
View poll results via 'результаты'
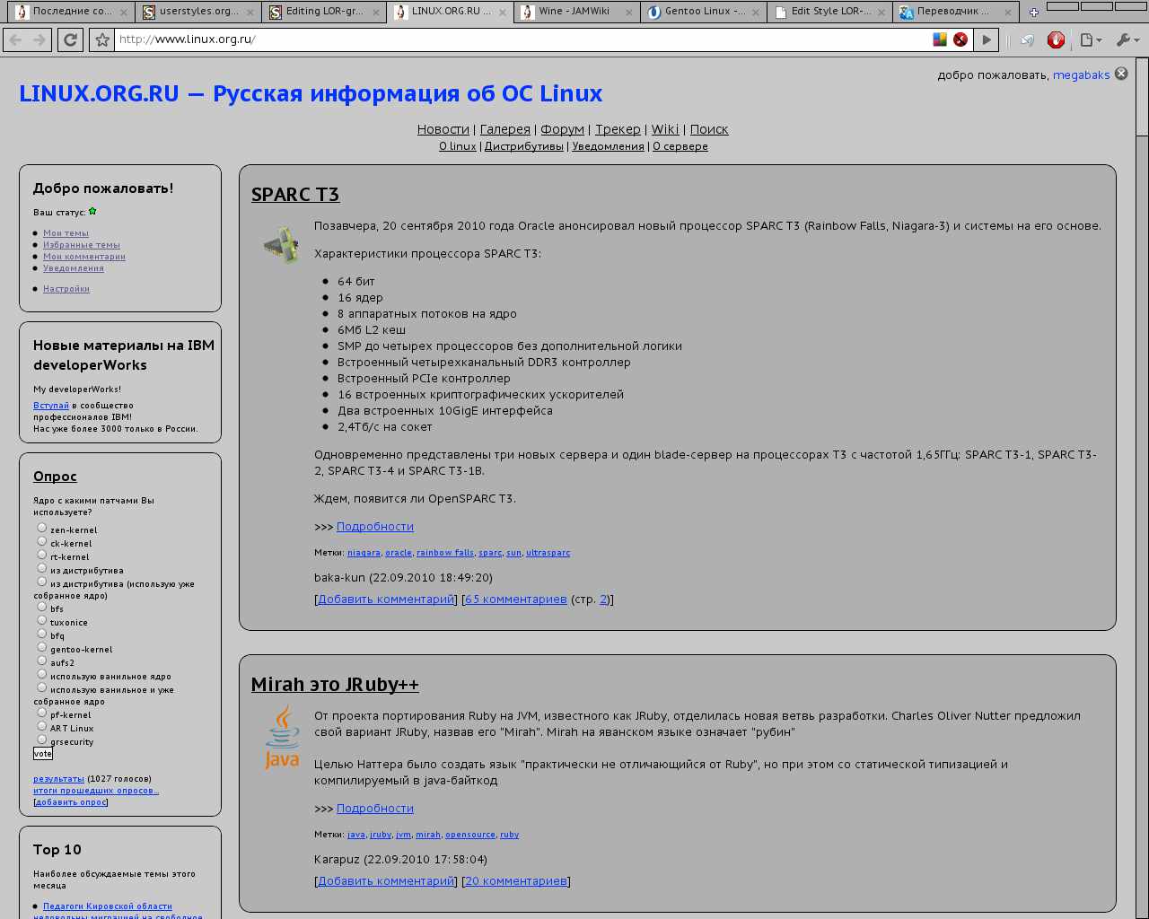tap(58, 779)
